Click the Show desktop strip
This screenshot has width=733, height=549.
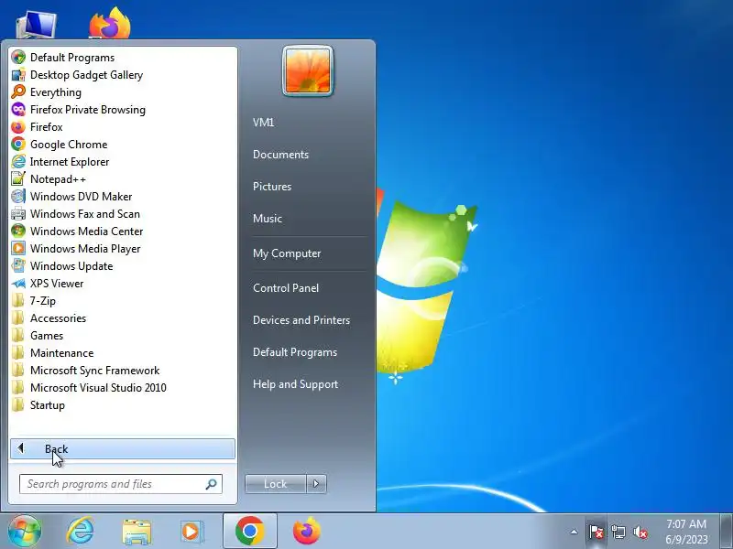(x=727, y=532)
